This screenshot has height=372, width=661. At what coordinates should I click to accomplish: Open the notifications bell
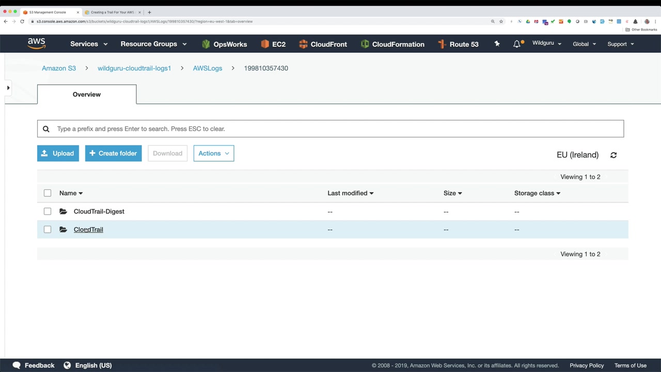click(x=517, y=44)
